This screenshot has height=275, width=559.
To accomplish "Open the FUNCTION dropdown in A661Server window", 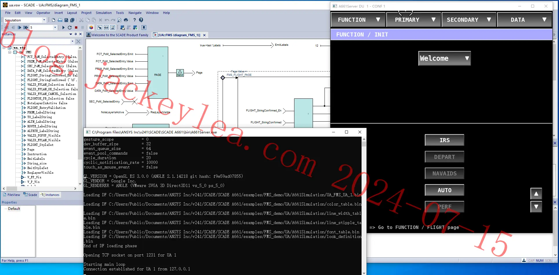I will point(358,20).
